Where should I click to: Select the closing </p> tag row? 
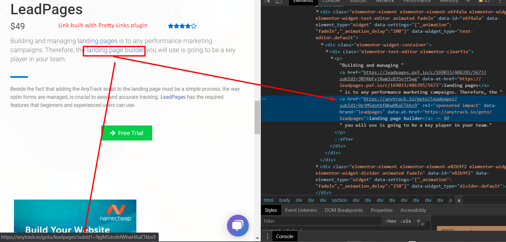[340, 132]
